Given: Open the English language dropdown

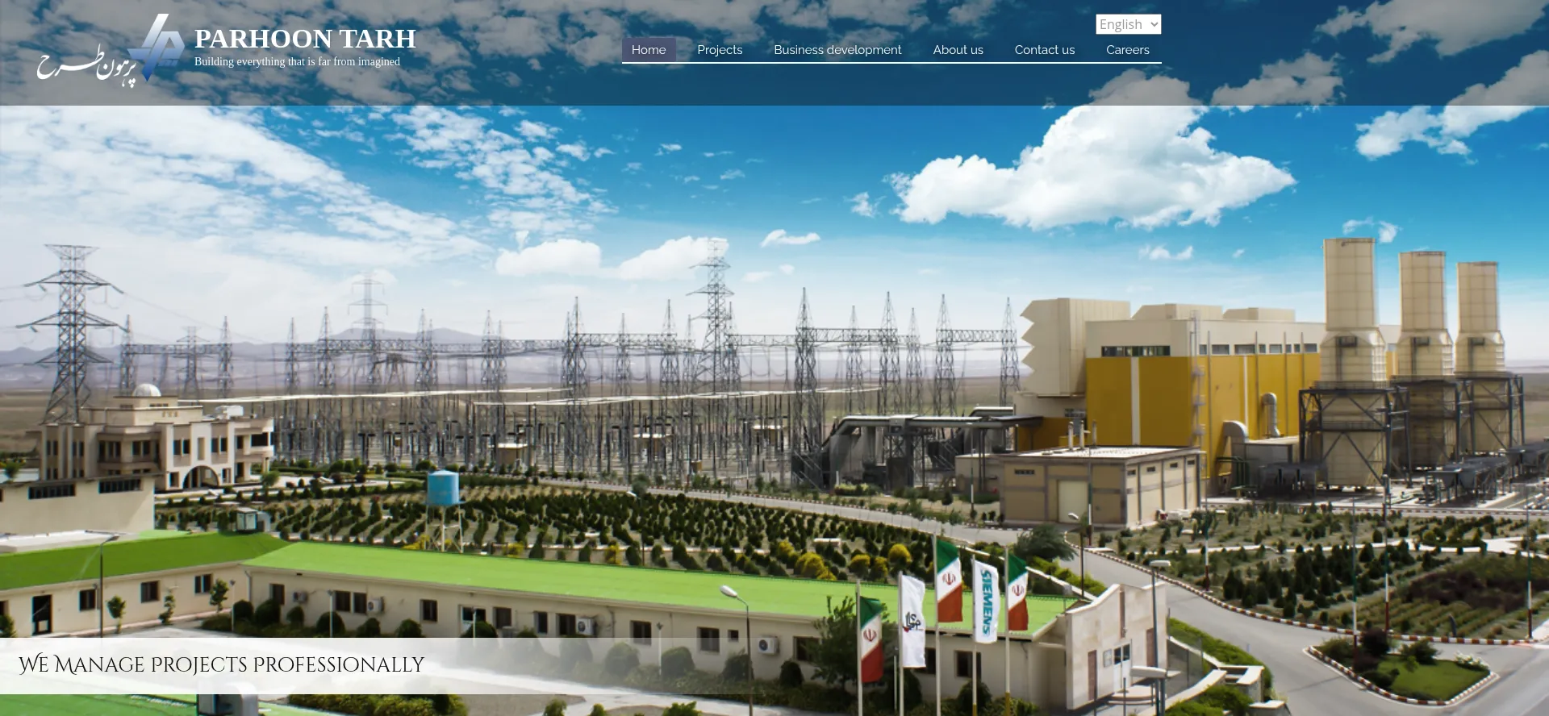Looking at the screenshot, I should [x=1126, y=24].
